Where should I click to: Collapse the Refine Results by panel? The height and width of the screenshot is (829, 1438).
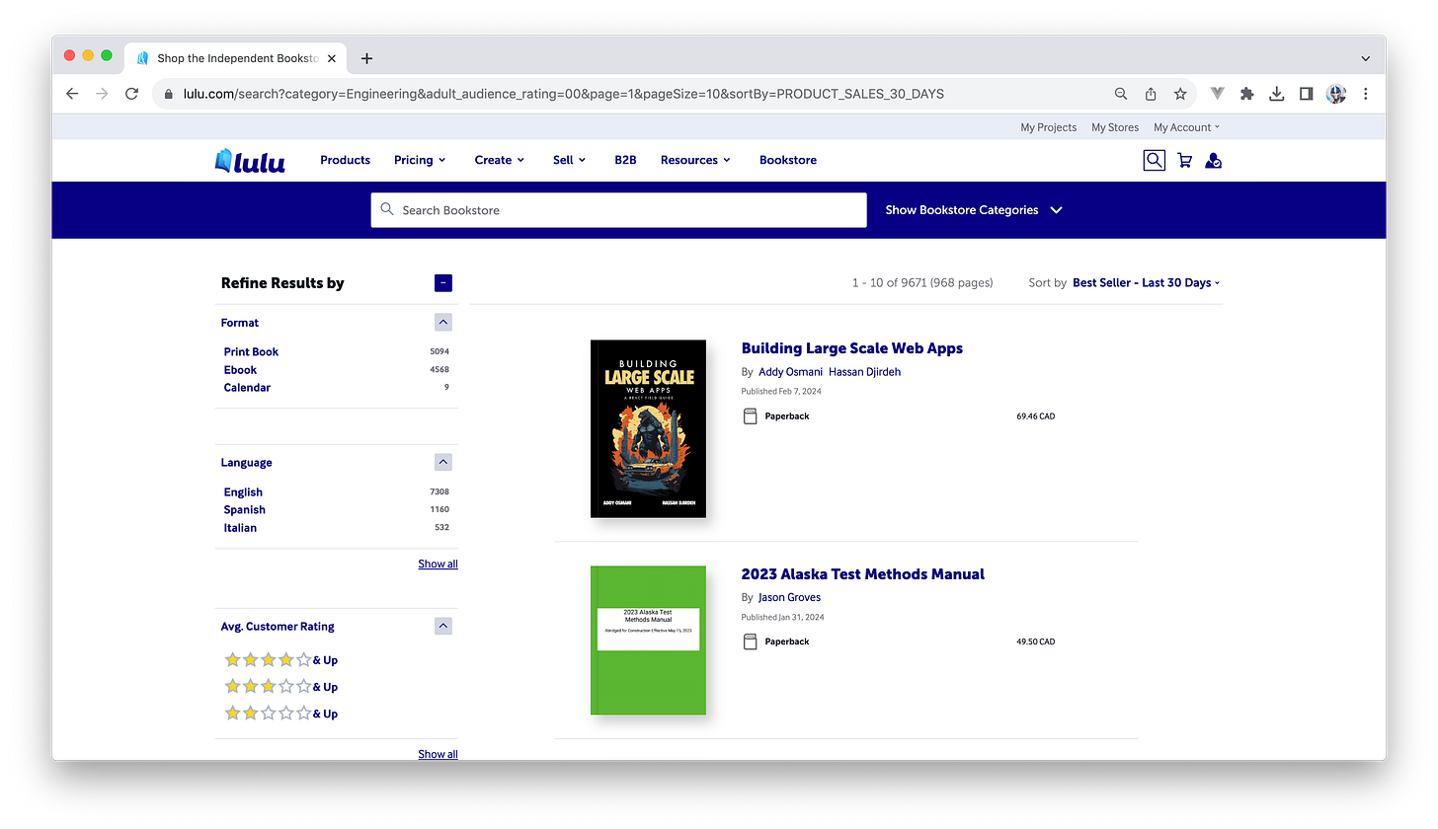443,283
